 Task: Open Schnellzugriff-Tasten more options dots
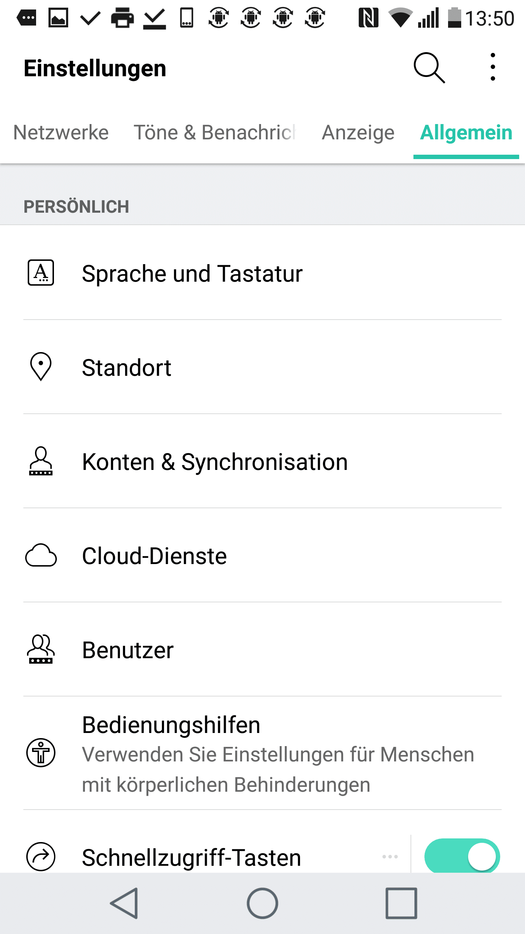pos(390,856)
